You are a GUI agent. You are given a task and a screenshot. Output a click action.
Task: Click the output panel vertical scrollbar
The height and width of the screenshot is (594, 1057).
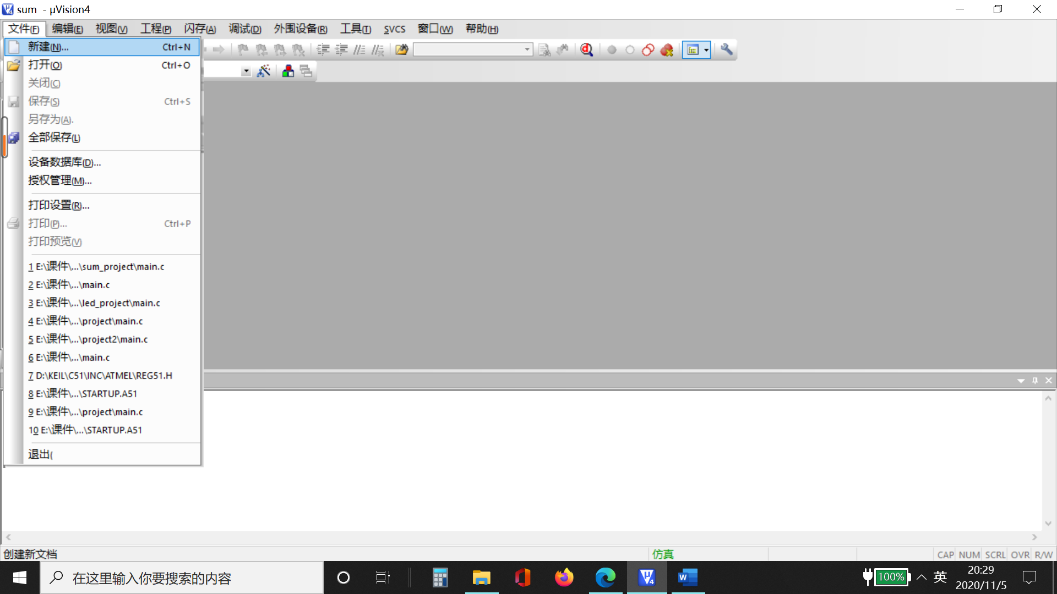[x=1048, y=461]
